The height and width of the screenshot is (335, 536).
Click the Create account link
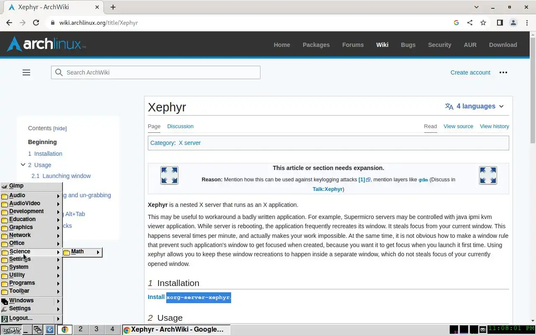pyautogui.click(x=470, y=72)
